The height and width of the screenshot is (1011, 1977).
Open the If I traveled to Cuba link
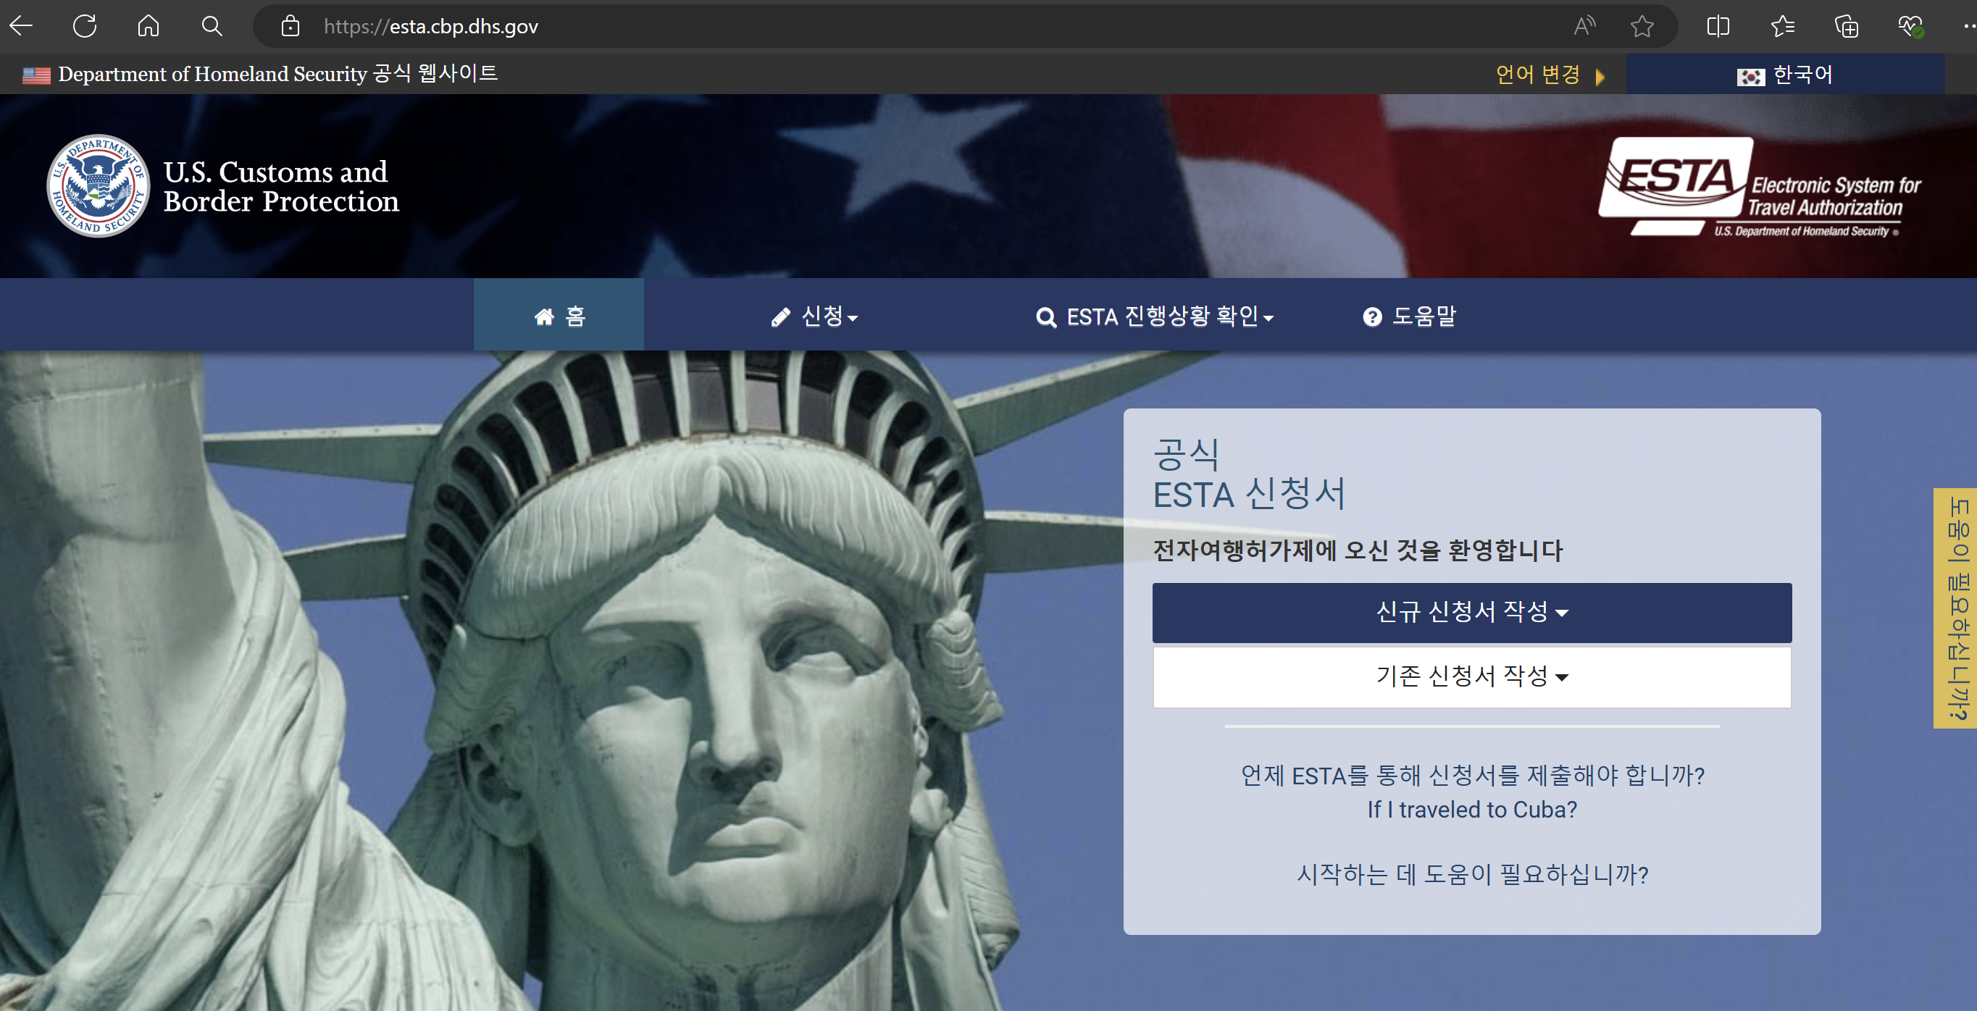coord(1471,809)
